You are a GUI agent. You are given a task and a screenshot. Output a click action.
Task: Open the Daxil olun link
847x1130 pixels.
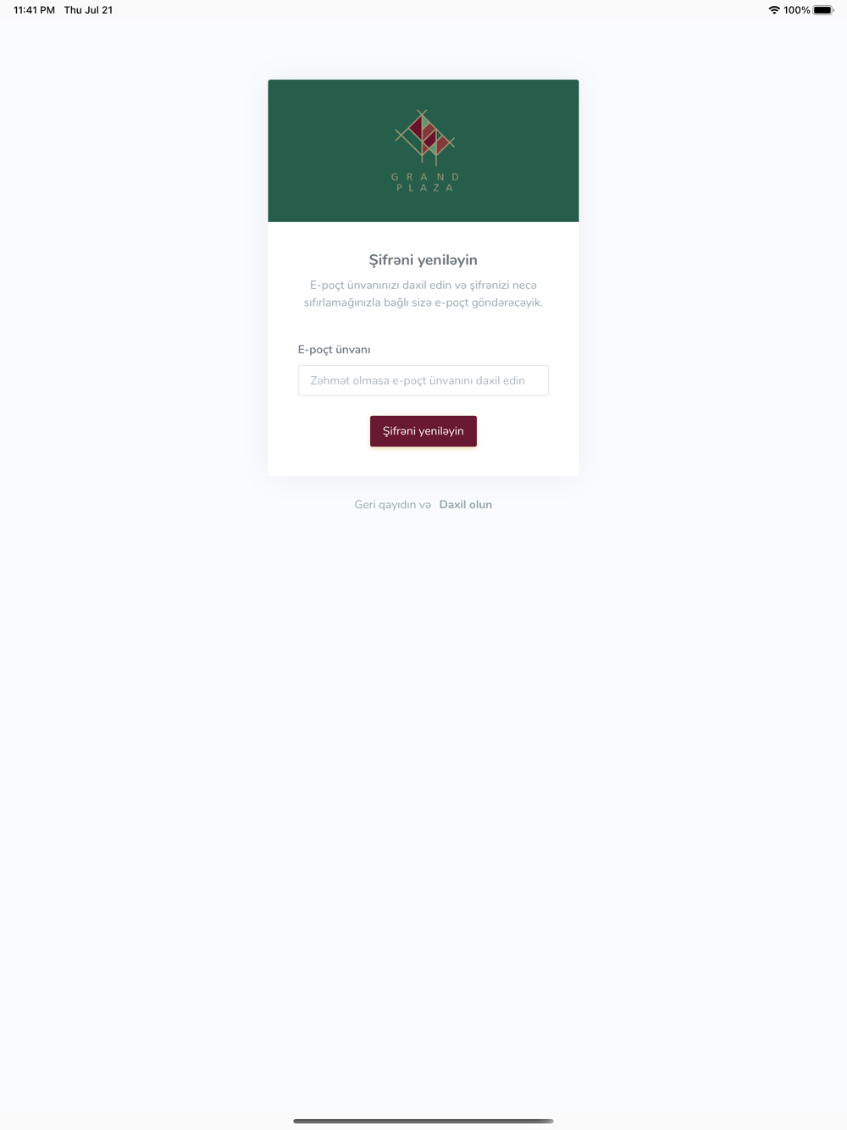tap(465, 505)
